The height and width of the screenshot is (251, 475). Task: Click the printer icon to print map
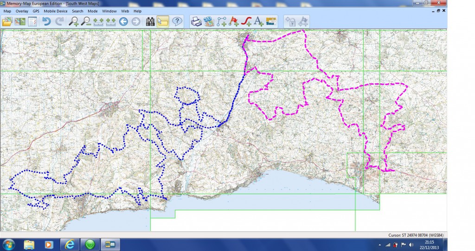click(x=196, y=21)
